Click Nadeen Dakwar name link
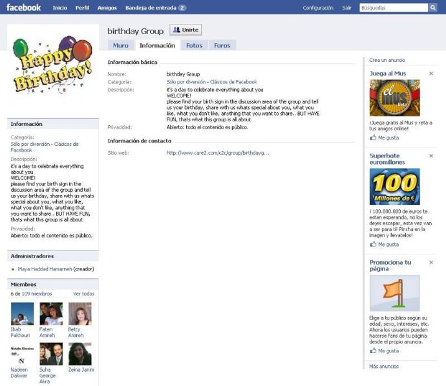The width and height of the screenshot is (446, 386). (19, 372)
